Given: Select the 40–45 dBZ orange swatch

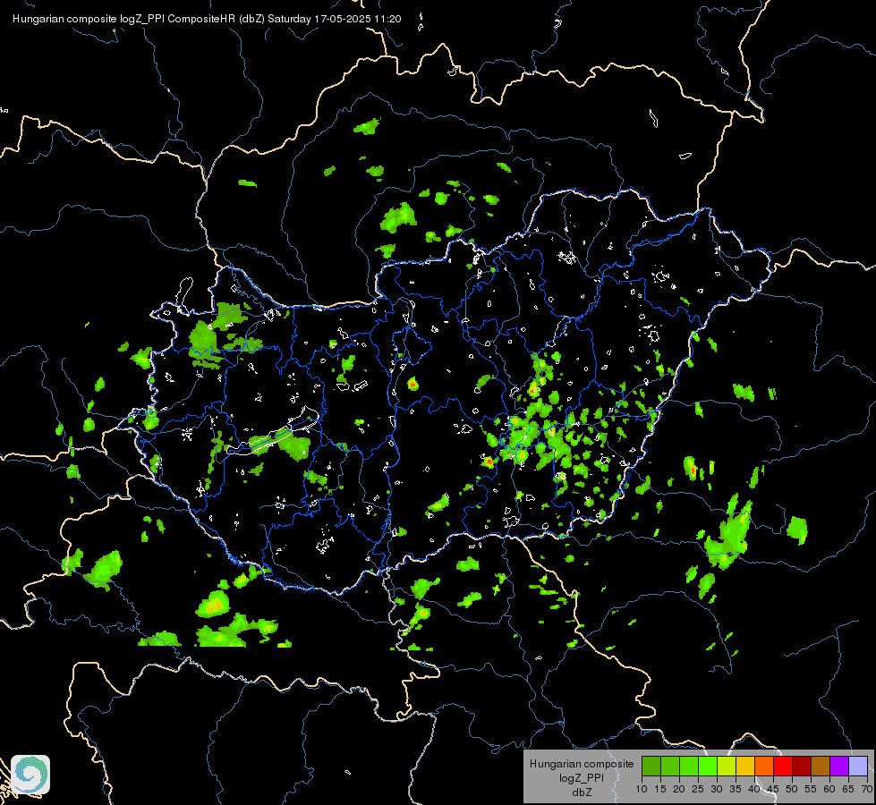Looking at the screenshot, I should pyautogui.click(x=764, y=766).
